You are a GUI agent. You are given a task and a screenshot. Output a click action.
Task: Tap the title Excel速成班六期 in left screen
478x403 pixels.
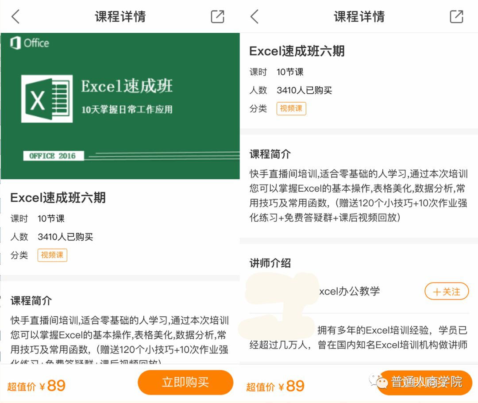(58, 198)
